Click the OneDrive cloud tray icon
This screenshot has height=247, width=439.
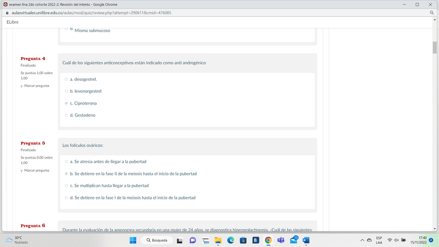click(x=369, y=240)
